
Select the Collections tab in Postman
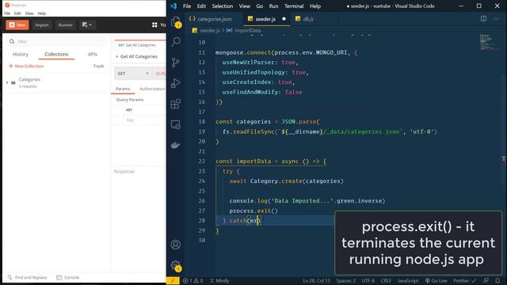pyautogui.click(x=56, y=55)
